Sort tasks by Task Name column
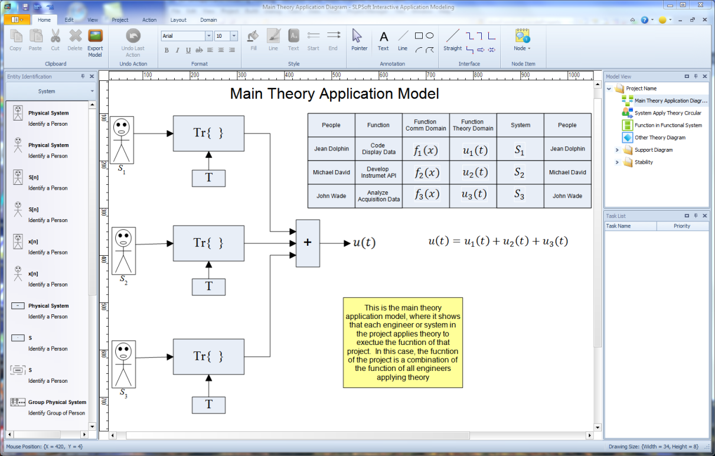Screen dimensions: 715x456 (631, 226)
